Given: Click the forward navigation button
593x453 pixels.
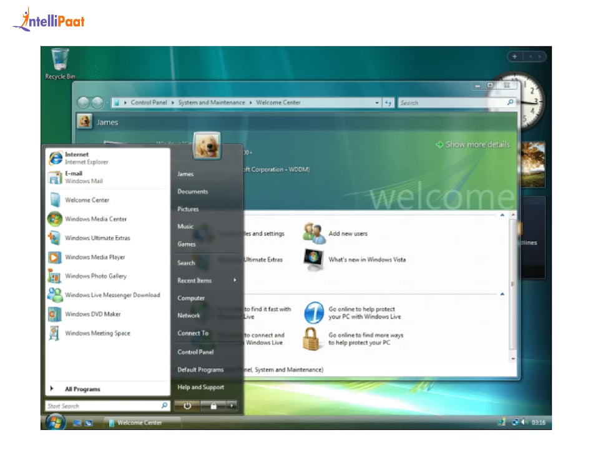Looking at the screenshot, I should pyautogui.click(x=97, y=102).
